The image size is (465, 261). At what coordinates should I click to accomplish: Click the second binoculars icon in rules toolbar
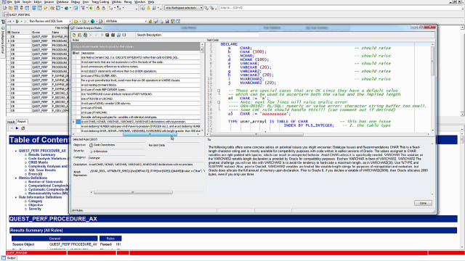(x=113, y=35)
